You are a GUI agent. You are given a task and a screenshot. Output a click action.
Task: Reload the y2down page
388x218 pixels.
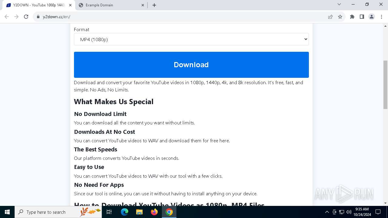pyautogui.click(x=26, y=17)
